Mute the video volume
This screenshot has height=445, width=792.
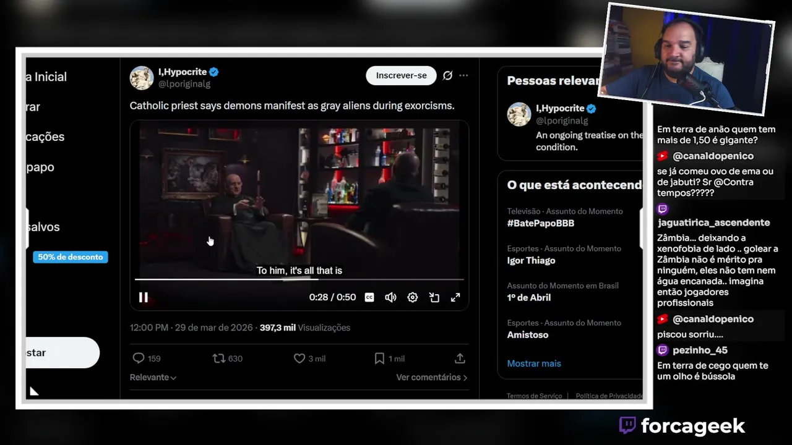coord(390,297)
